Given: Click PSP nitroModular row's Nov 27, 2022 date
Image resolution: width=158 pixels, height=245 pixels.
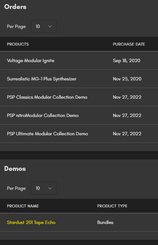Looking at the screenshot, I should [127, 116].
